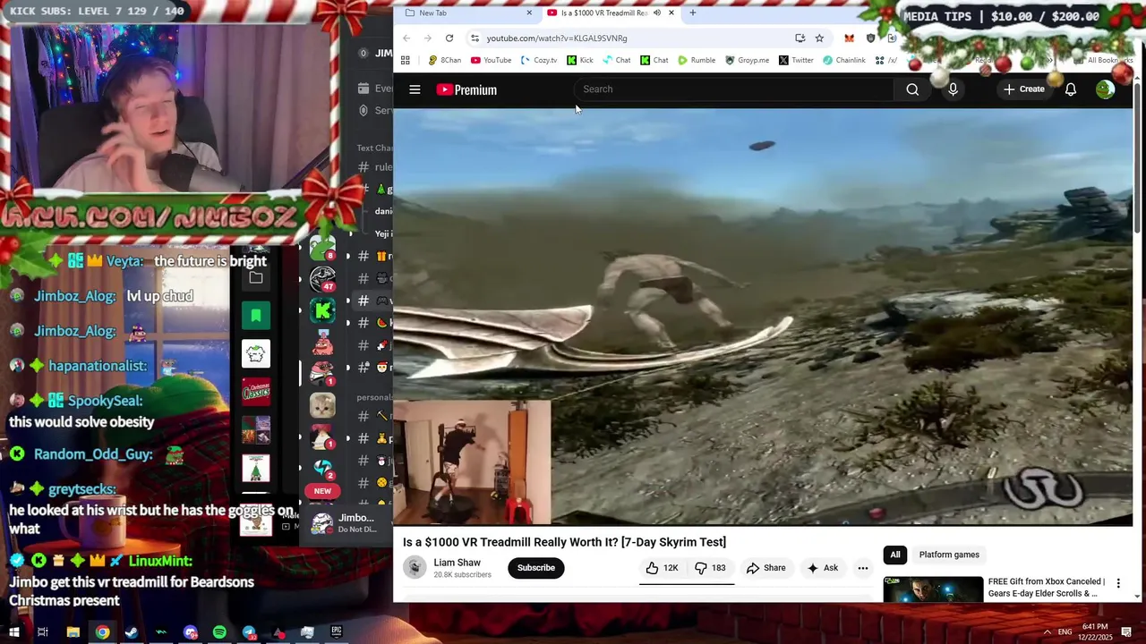The height and width of the screenshot is (644, 1146).
Task: Open Steam from the taskbar
Action: coord(132,632)
